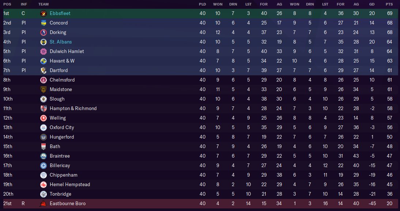
Task: Click the TEAM column header
Action: pos(44,4)
